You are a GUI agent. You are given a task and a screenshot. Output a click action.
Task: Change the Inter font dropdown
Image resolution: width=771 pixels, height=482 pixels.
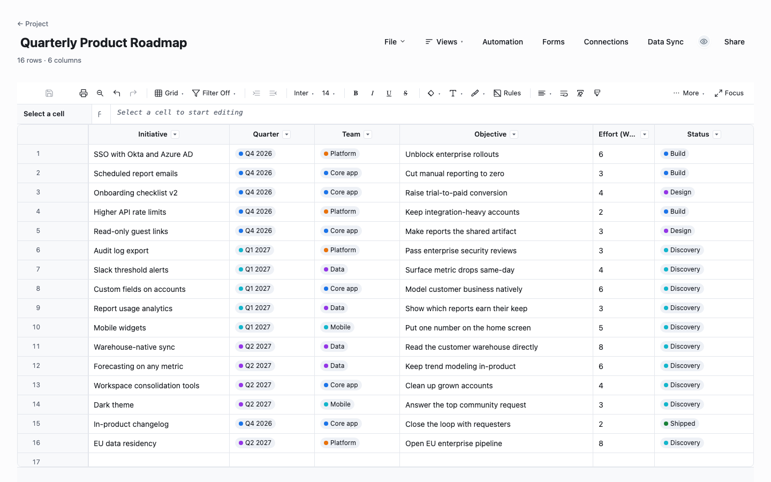click(x=304, y=93)
